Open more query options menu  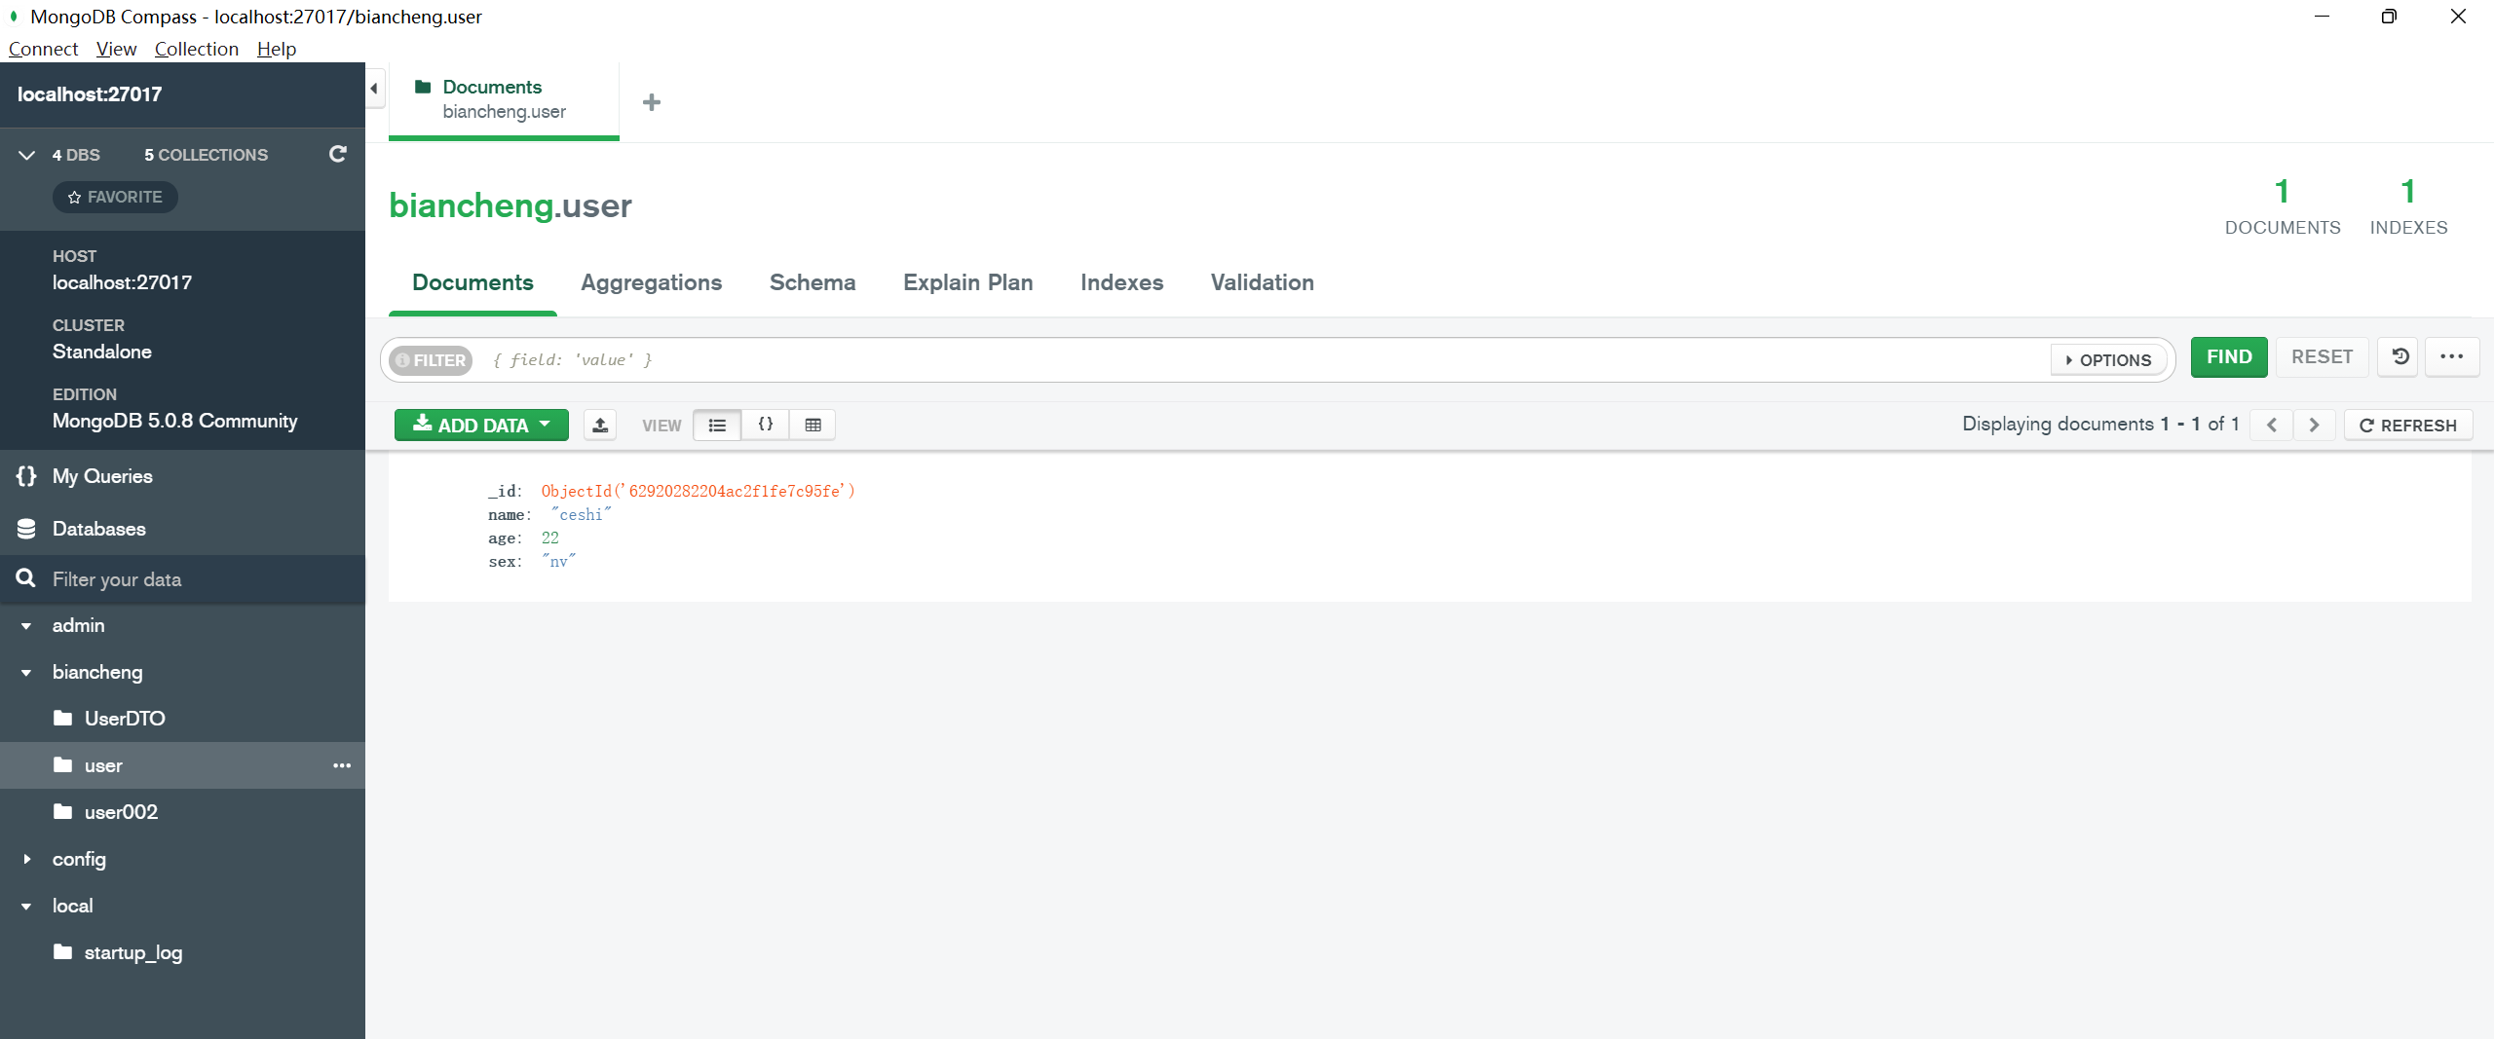point(2452,357)
